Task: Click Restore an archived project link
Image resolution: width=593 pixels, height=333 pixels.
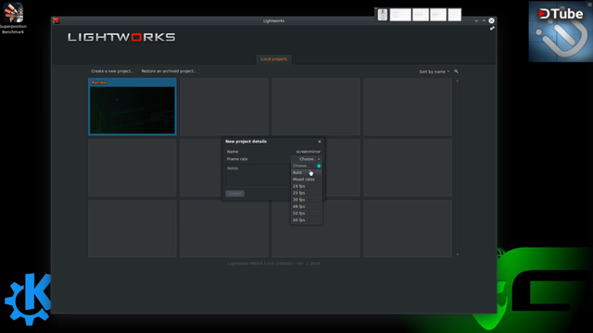Action: 169,71
